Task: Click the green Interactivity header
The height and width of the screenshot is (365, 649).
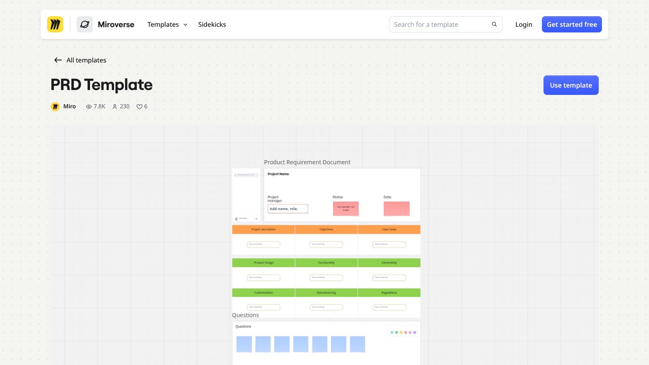Action: coord(389,263)
